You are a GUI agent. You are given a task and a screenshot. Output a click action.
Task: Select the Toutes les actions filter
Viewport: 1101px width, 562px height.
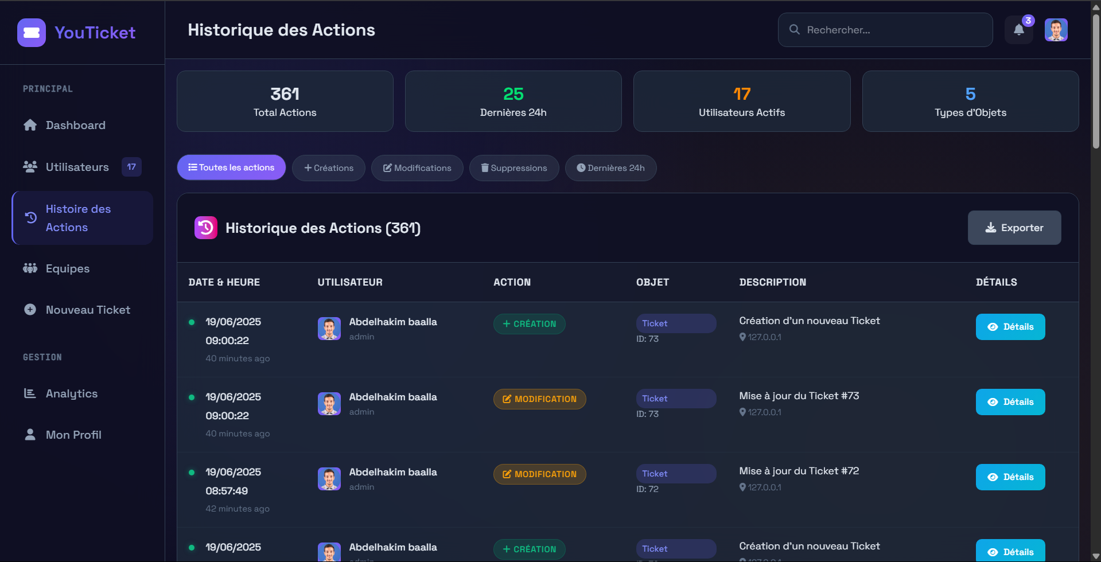pos(231,167)
